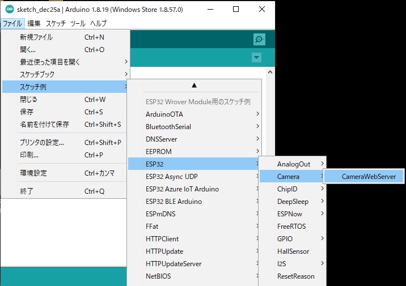Viewport: 406px width, 286px height.
Task: Expand DeepSleep submenu
Action: (x=293, y=202)
